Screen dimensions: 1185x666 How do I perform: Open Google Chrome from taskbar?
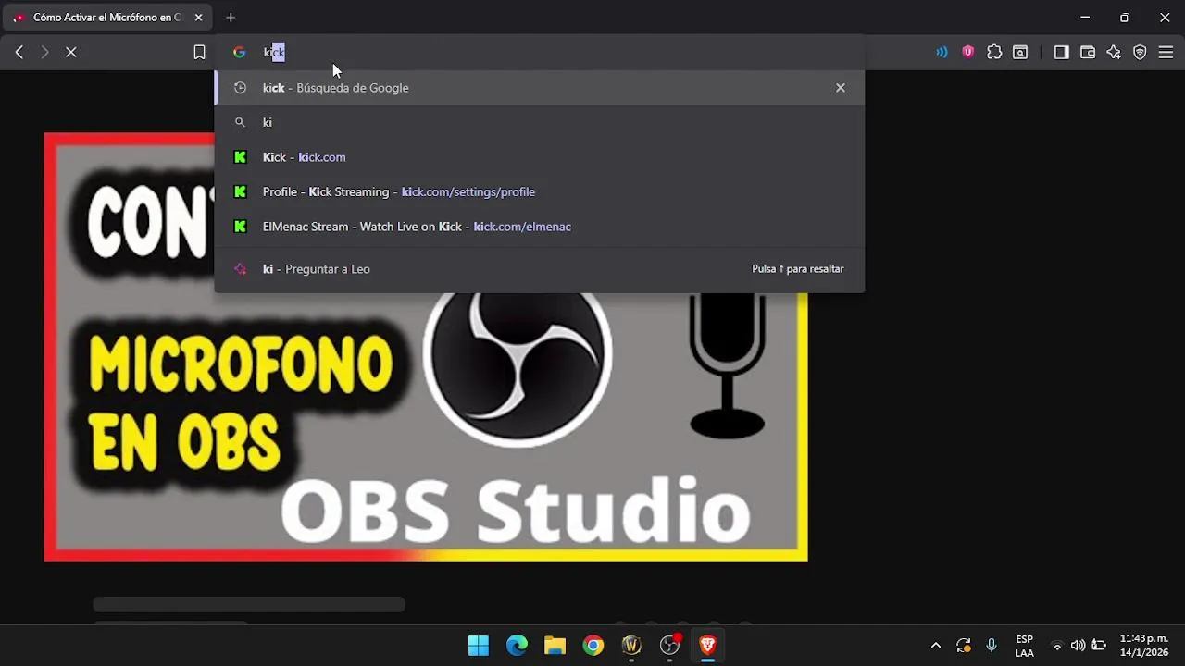point(593,645)
